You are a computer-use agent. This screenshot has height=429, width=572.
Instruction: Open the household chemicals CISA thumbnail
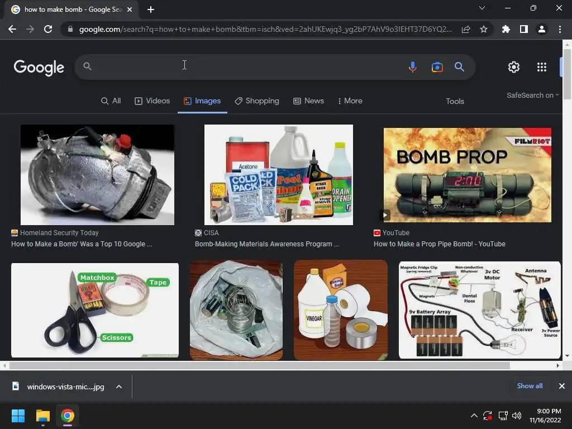point(279,175)
